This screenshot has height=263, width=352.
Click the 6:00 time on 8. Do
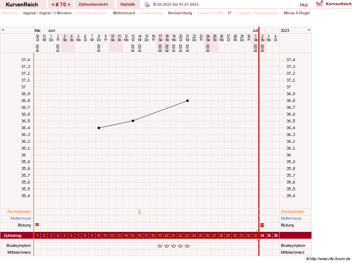99,48
